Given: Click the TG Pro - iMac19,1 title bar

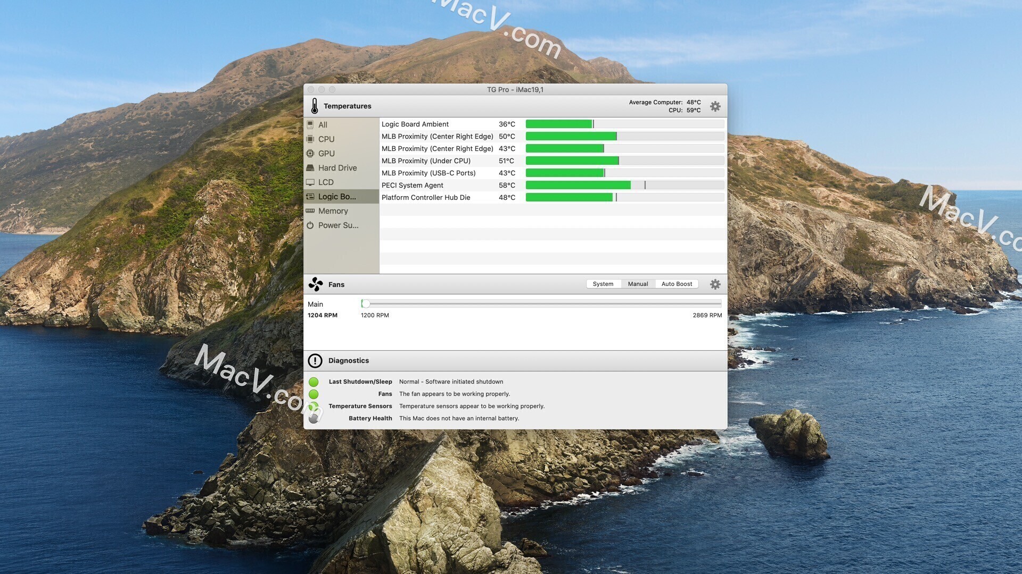Looking at the screenshot, I should tap(515, 89).
